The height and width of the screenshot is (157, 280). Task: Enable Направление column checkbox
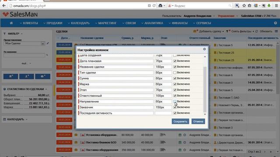(x=175, y=101)
